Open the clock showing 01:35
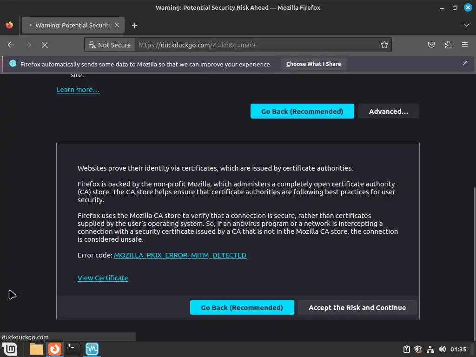Viewport: 476px width, 357px height. [458, 350]
